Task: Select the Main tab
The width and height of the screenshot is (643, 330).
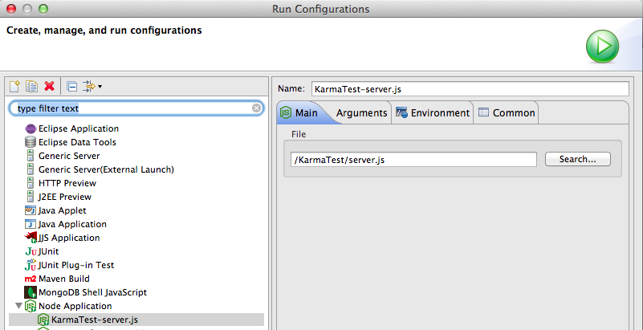Action: pyautogui.click(x=299, y=113)
